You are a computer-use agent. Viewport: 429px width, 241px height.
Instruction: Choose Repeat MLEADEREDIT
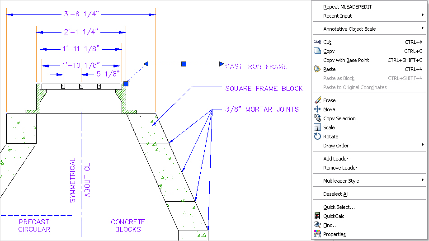[x=347, y=7]
